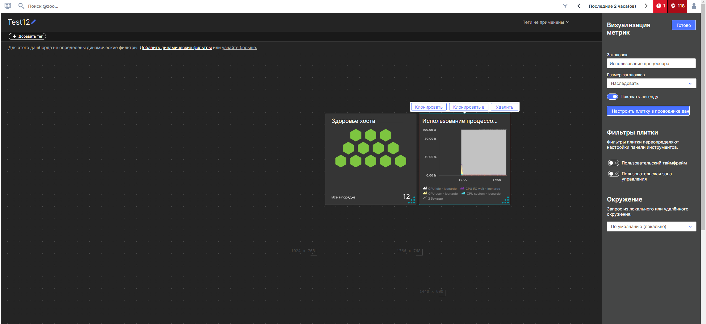Viewport: 706px width, 324px height.
Task: Open the 'Окружение' environment dropdown
Action: coord(651,226)
